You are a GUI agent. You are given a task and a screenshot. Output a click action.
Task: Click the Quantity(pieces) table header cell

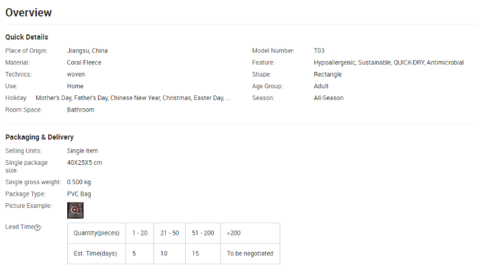click(x=97, y=233)
